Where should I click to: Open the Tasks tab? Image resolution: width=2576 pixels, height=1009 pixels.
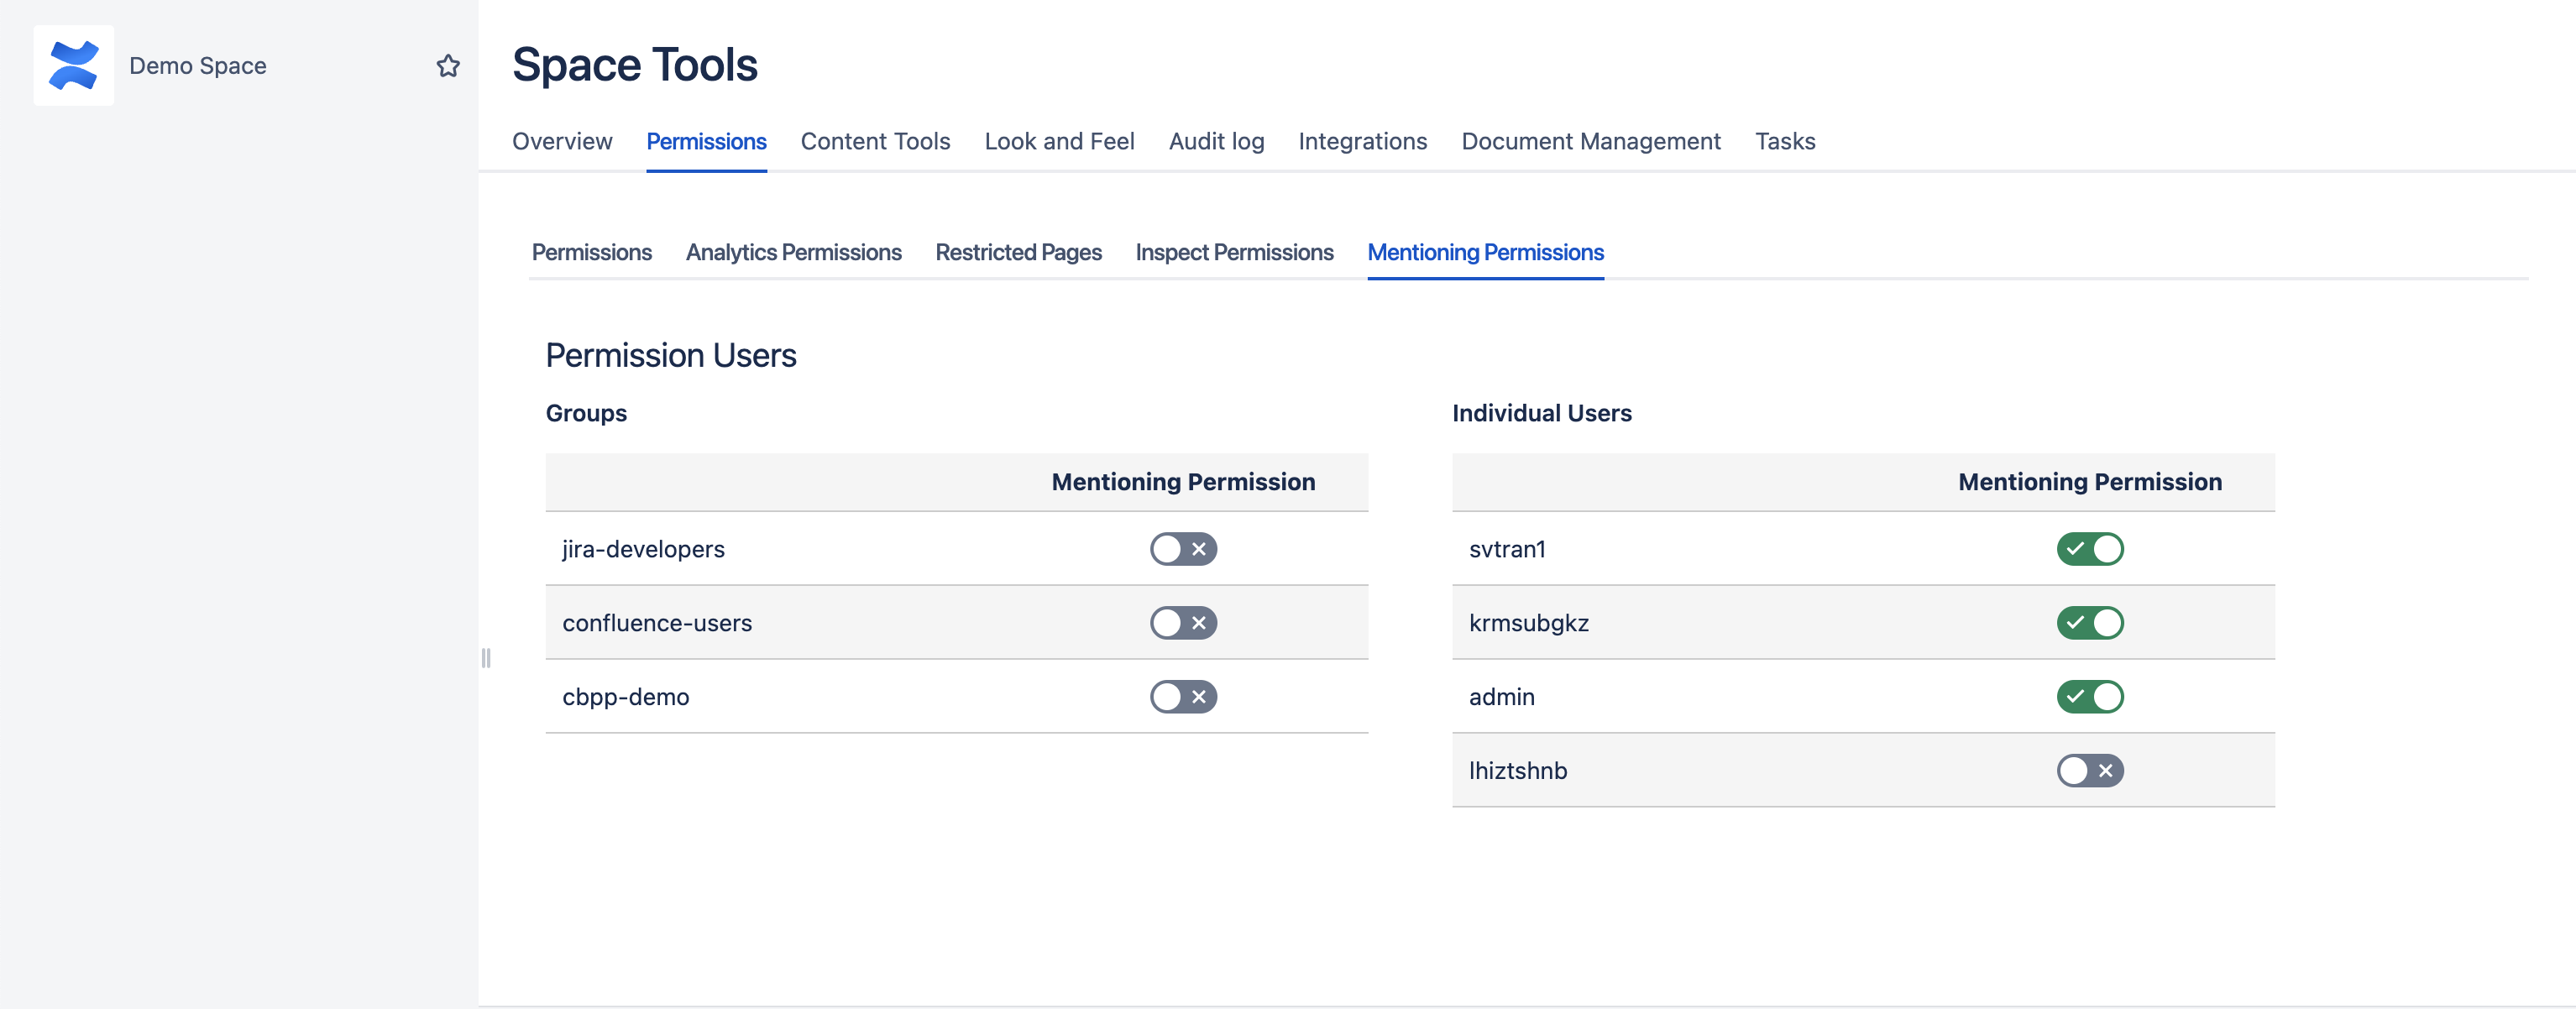[x=1784, y=141]
